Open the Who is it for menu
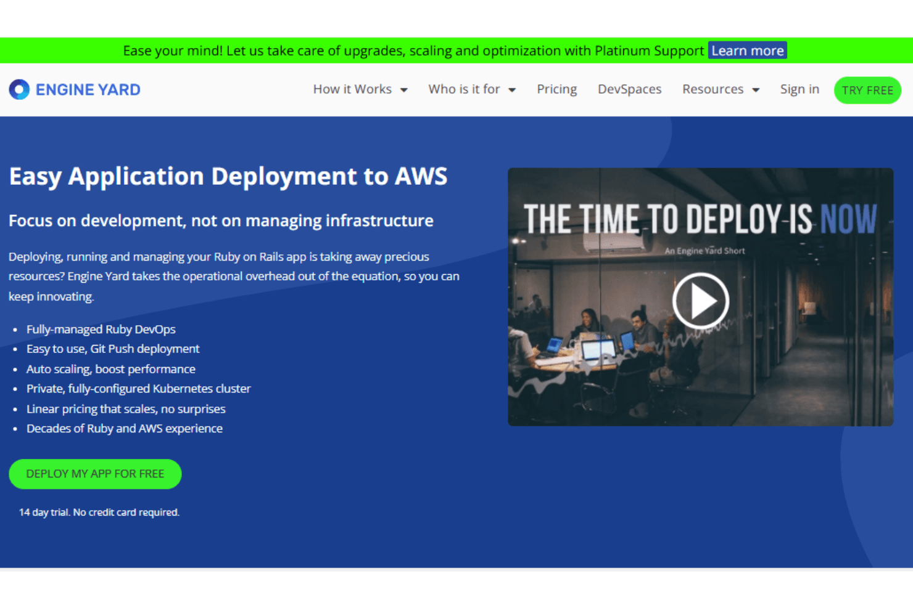Viewport: 913px width, 608px height. click(x=472, y=89)
